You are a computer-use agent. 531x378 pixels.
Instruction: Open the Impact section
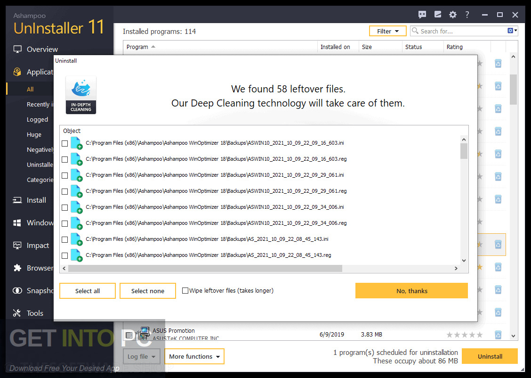tap(38, 245)
